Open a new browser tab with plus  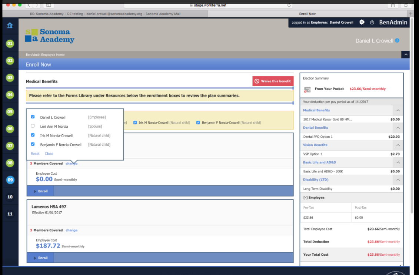pyautogui.click(x=410, y=14)
